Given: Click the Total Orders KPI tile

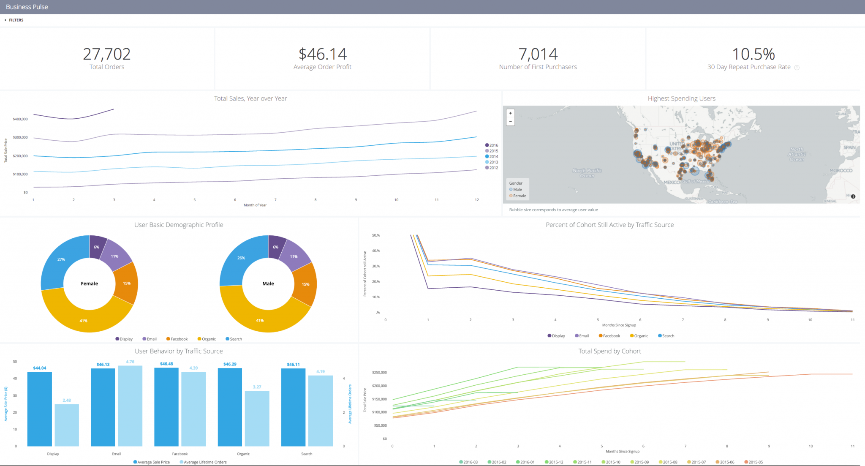Looking at the screenshot, I should click(107, 58).
